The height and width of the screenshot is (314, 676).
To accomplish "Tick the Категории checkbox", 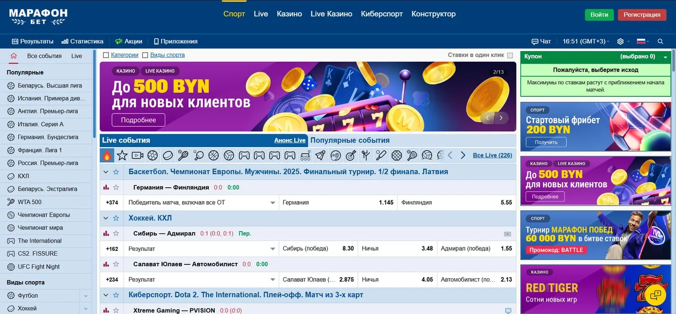I will pos(106,55).
